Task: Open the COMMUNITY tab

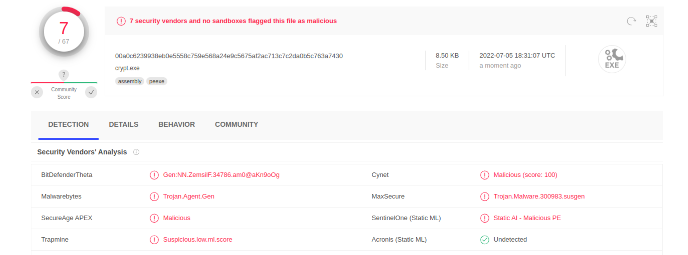Action: pyautogui.click(x=236, y=124)
